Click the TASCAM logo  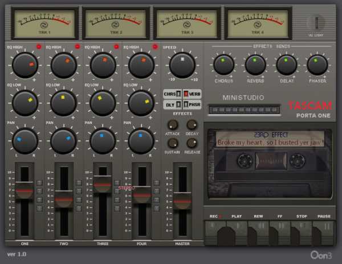point(310,105)
